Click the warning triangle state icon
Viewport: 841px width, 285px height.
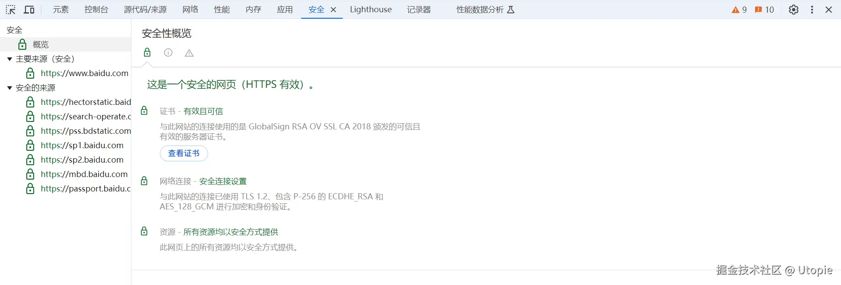point(189,53)
